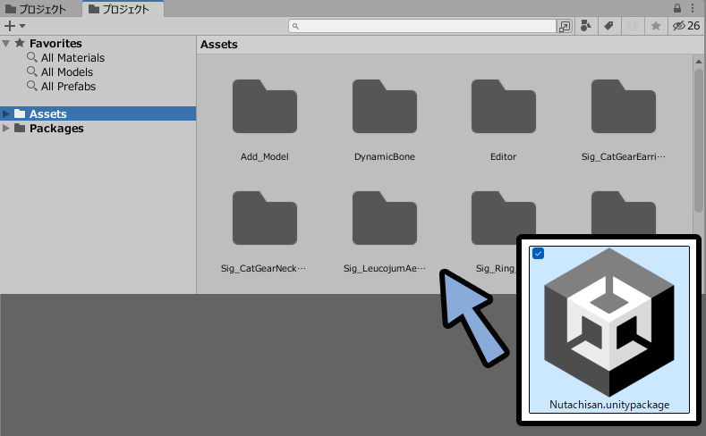Toggle the panel lock icon
Image resolution: width=706 pixels, height=436 pixels.
[x=677, y=8]
